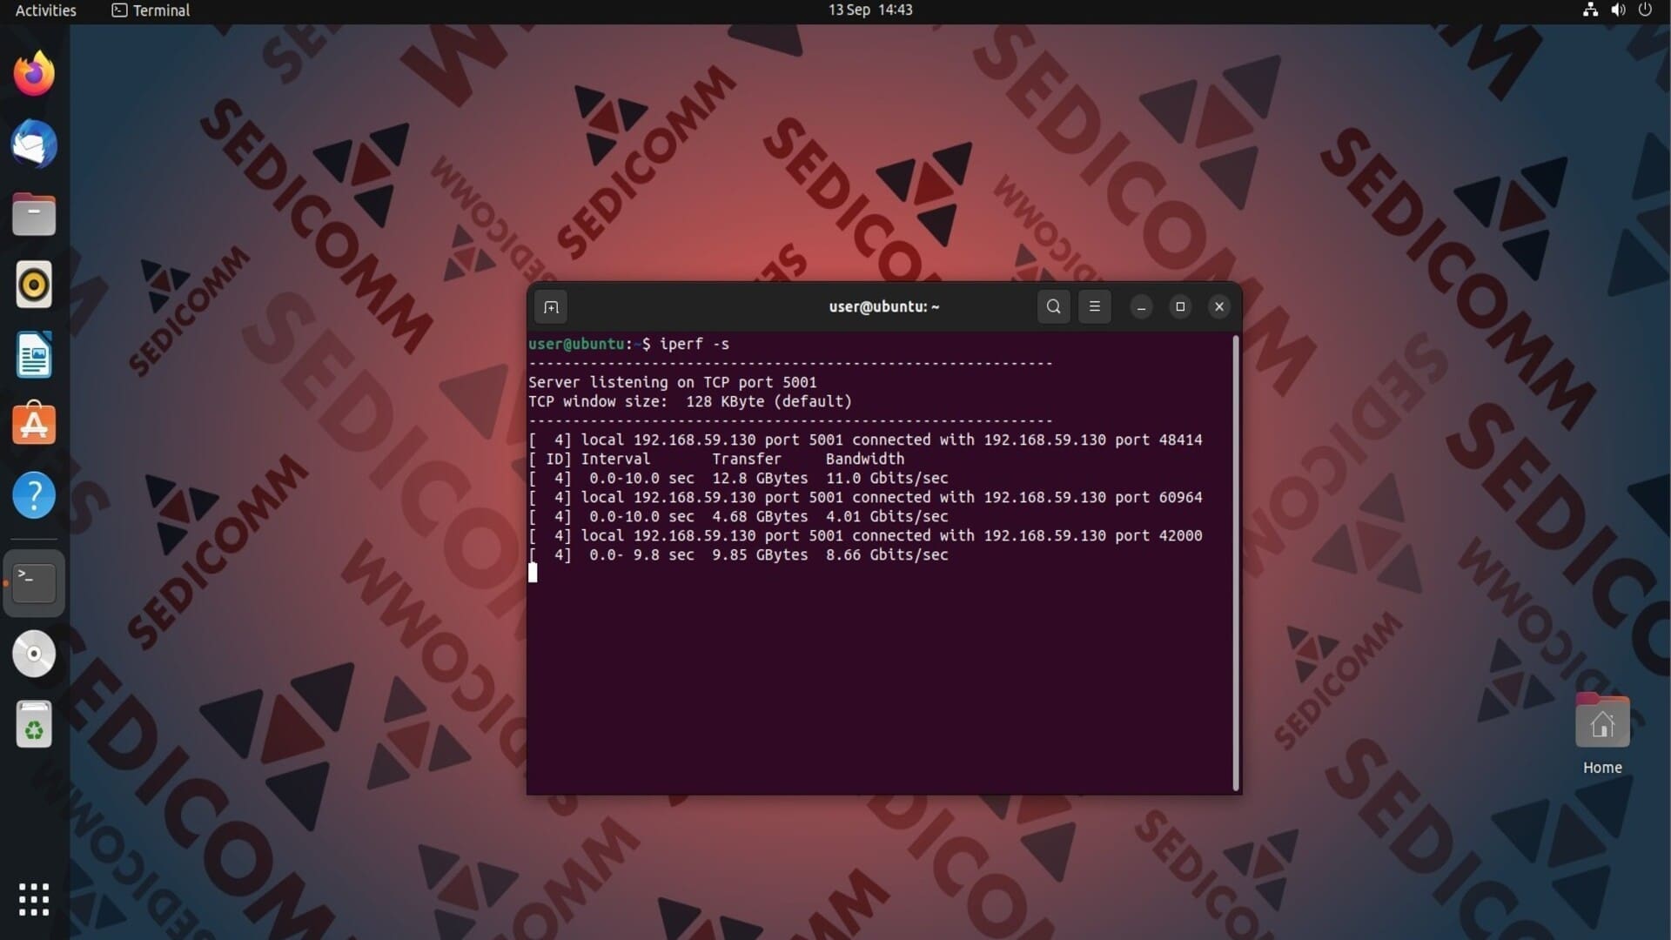Minimize the terminal window
The height and width of the screenshot is (940, 1671).
pos(1141,306)
